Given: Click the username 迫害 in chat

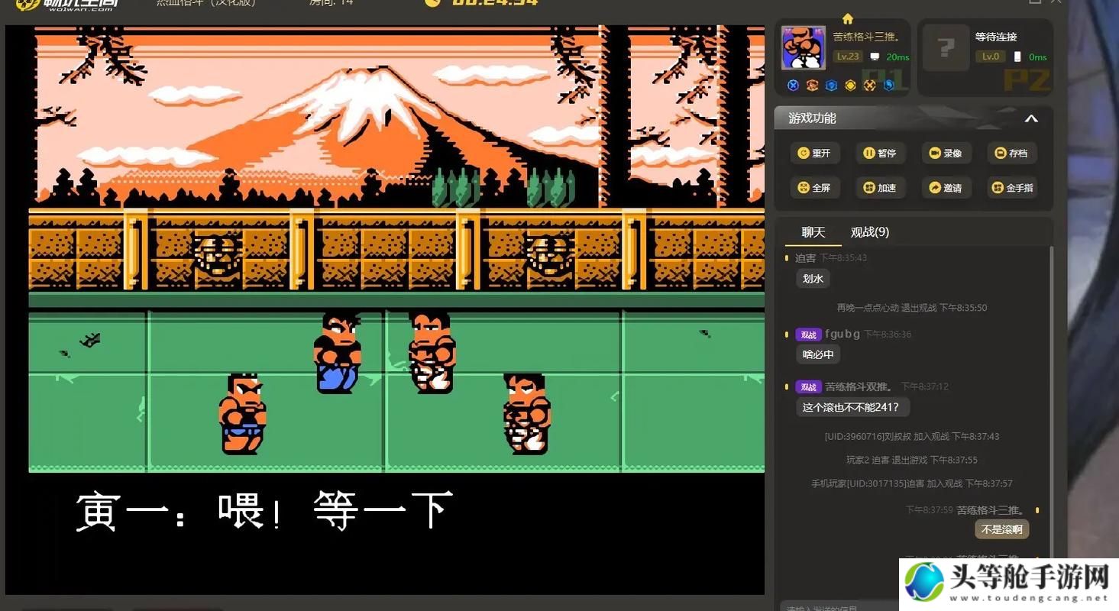Looking at the screenshot, I should (805, 258).
